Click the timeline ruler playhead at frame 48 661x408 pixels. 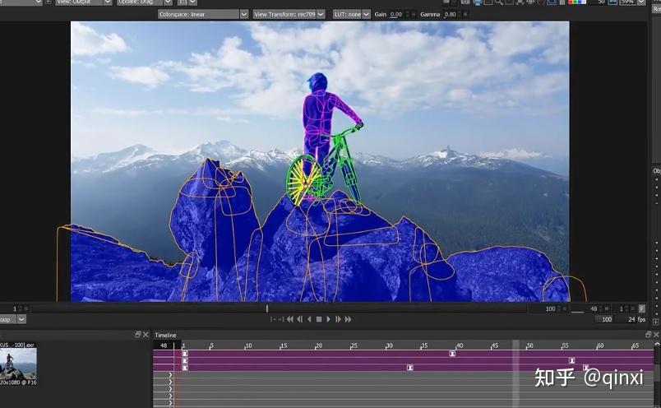tap(515, 345)
